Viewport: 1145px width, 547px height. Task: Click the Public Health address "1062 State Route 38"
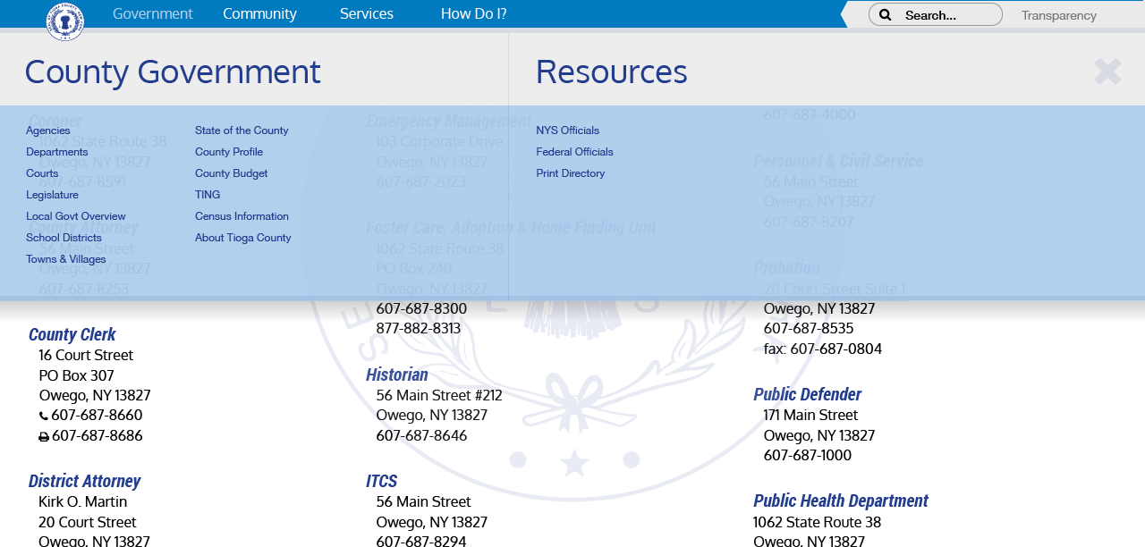818,523
